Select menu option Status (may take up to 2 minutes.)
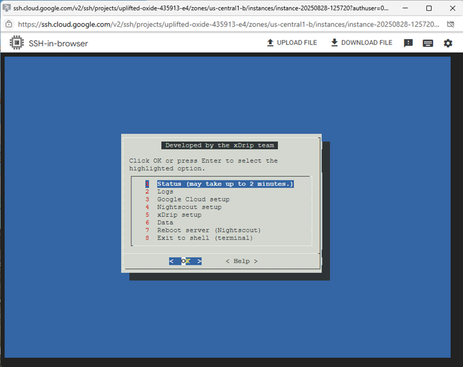This screenshot has width=463, height=367. [219, 184]
